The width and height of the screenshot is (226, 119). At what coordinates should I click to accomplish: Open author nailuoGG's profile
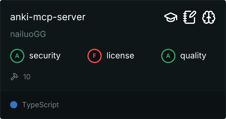click(x=28, y=34)
